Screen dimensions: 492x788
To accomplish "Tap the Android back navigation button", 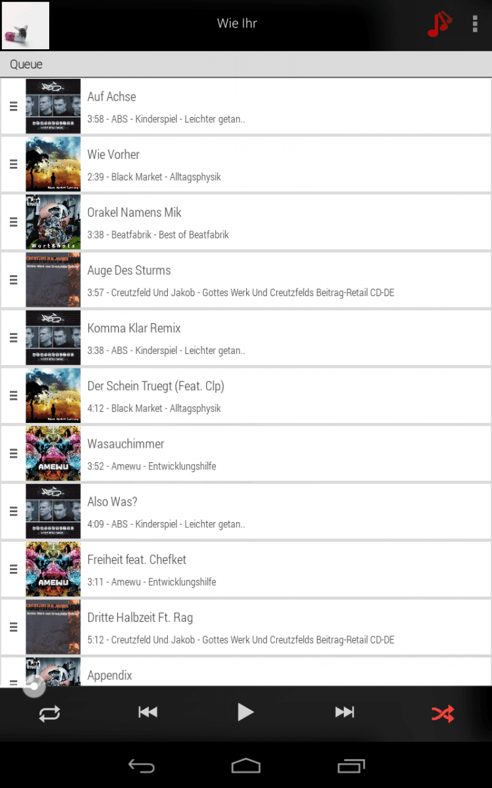I will 141,766.
